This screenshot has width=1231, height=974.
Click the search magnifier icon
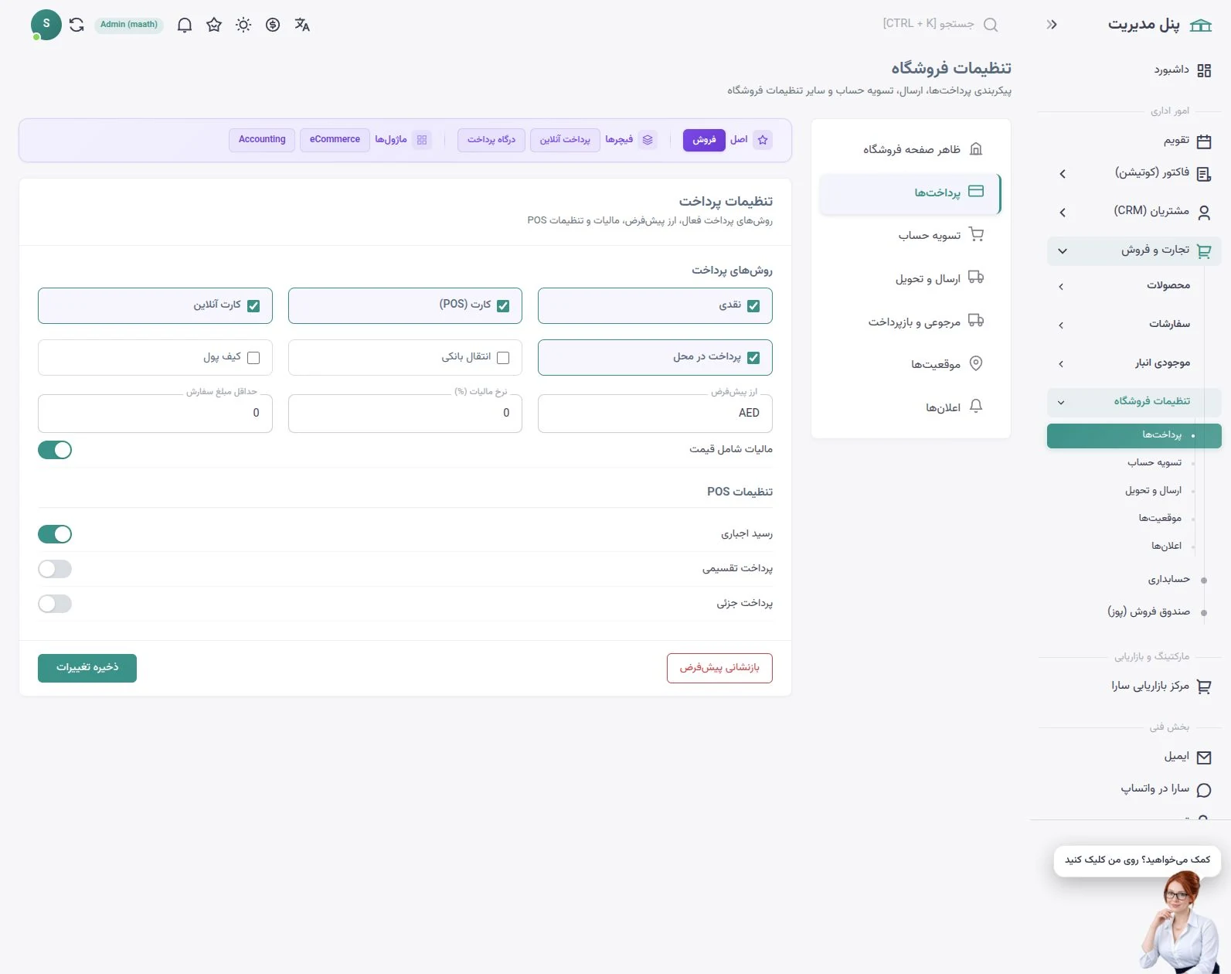point(991,25)
